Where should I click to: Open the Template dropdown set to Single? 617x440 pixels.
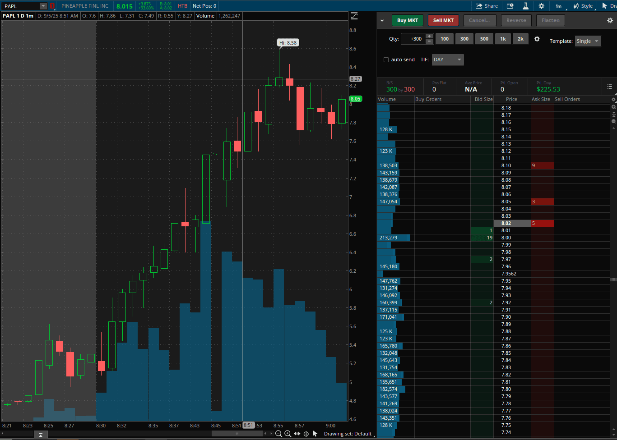click(588, 41)
